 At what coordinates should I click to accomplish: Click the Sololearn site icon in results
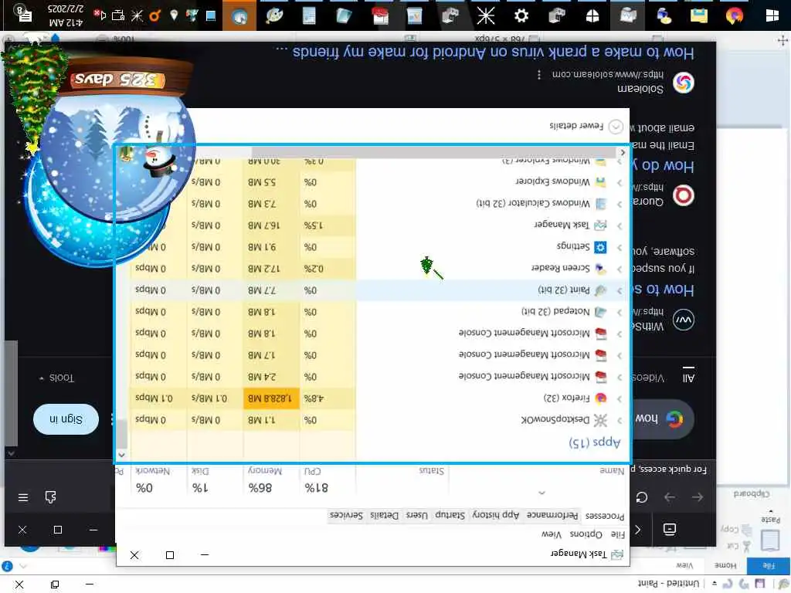[x=683, y=83]
